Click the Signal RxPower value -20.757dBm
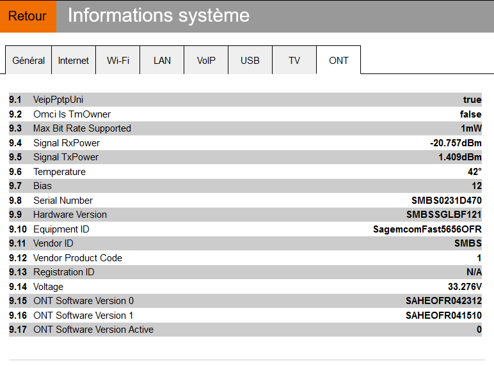494x366 pixels. coord(456,143)
